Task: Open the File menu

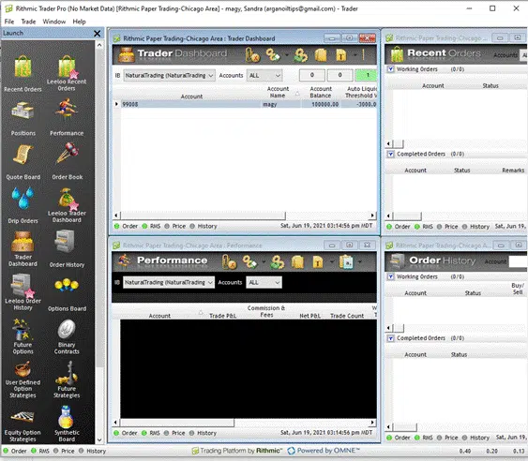Action: [x=9, y=22]
